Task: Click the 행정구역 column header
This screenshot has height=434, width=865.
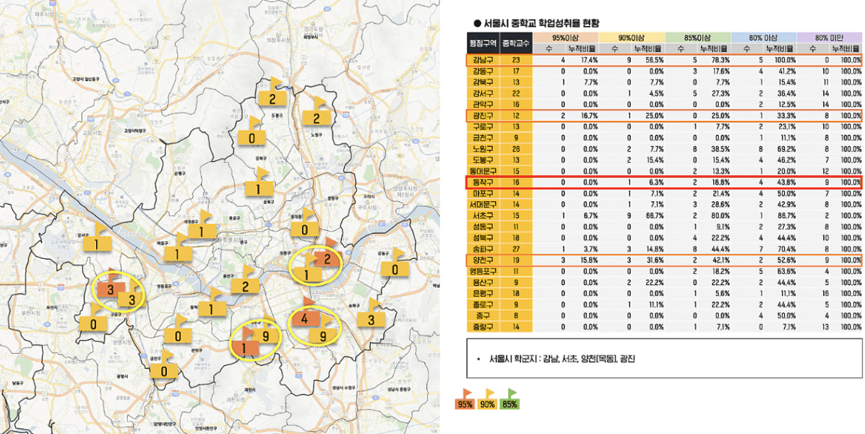Action: (x=483, y=43)
